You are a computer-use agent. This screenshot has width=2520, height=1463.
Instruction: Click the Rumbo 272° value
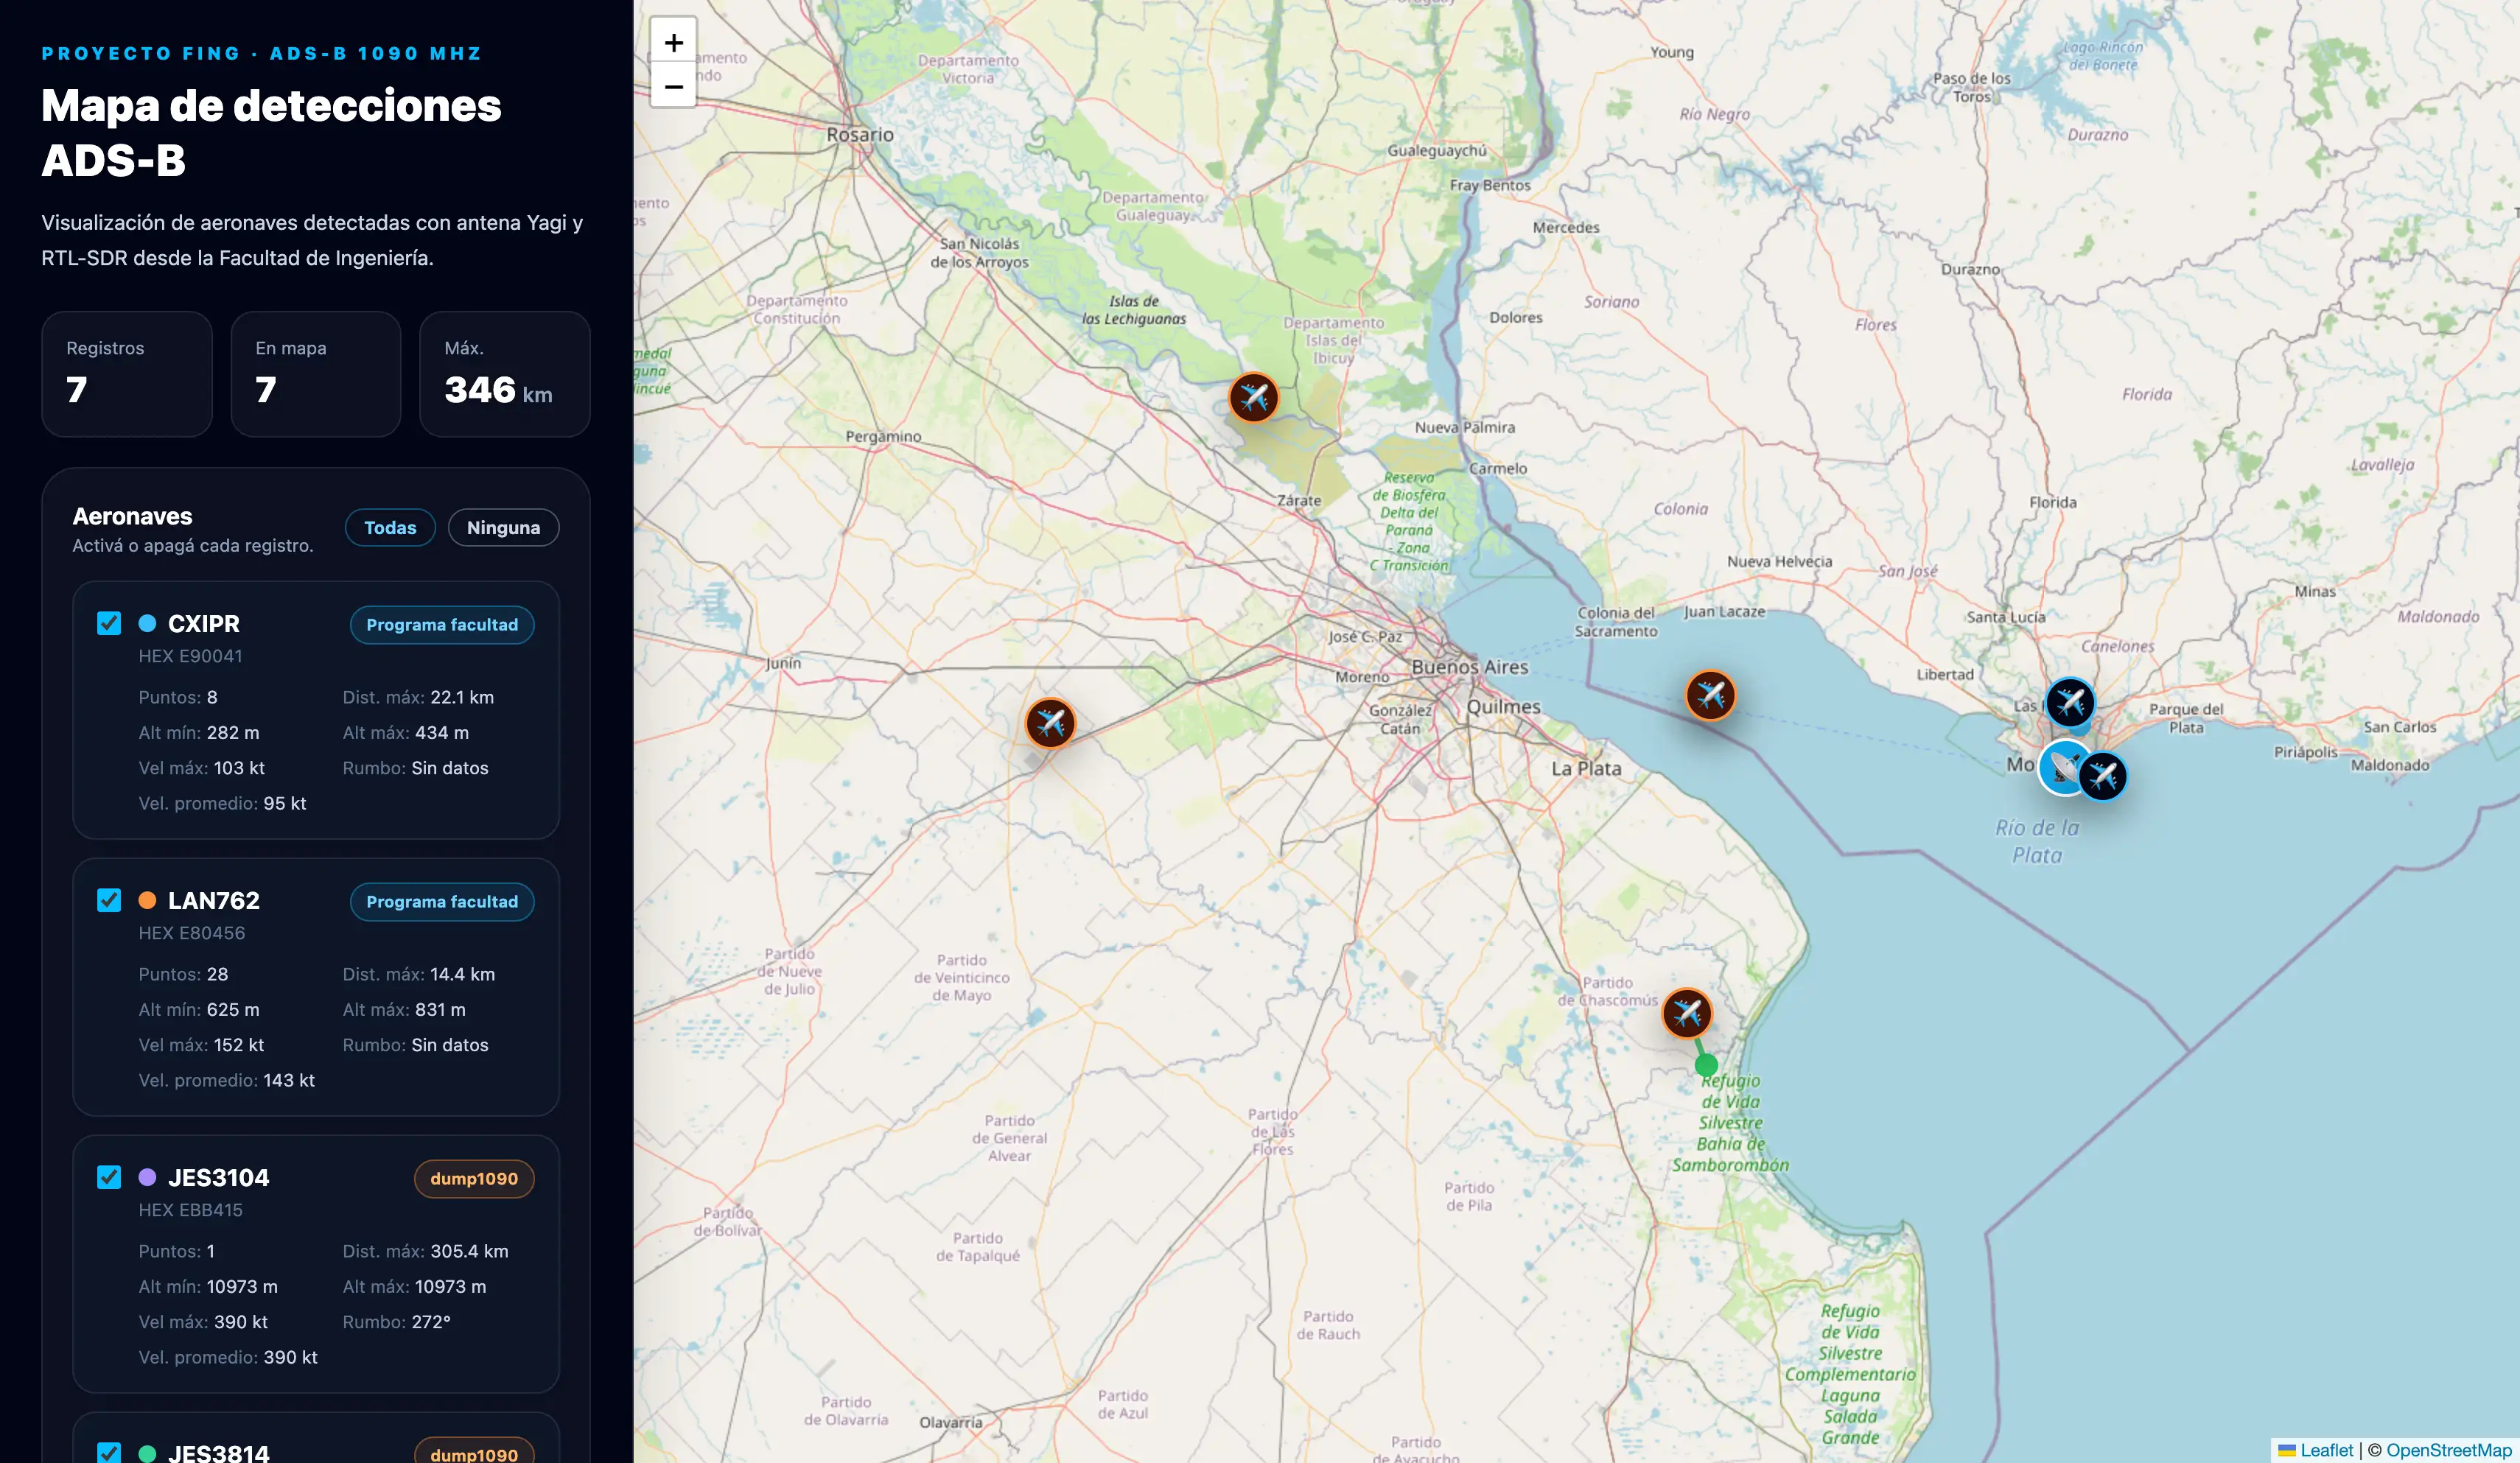click(431, 1322)
